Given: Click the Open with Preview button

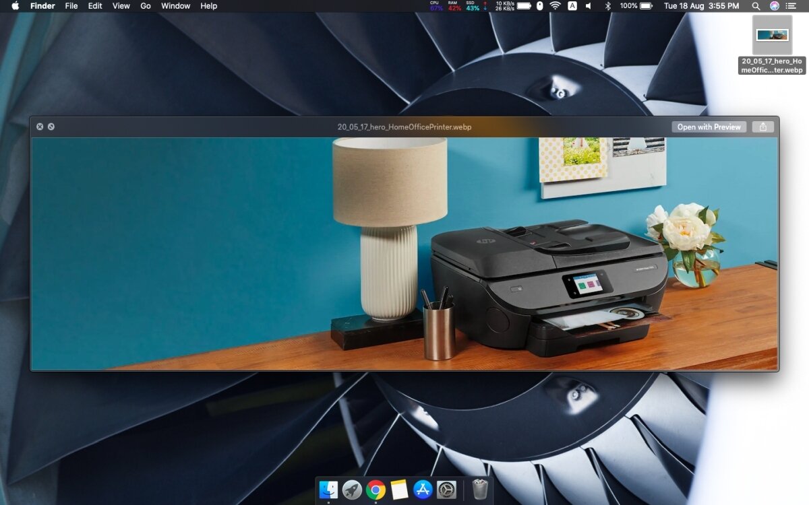Looking at the screenshot, I should (709, 127).
